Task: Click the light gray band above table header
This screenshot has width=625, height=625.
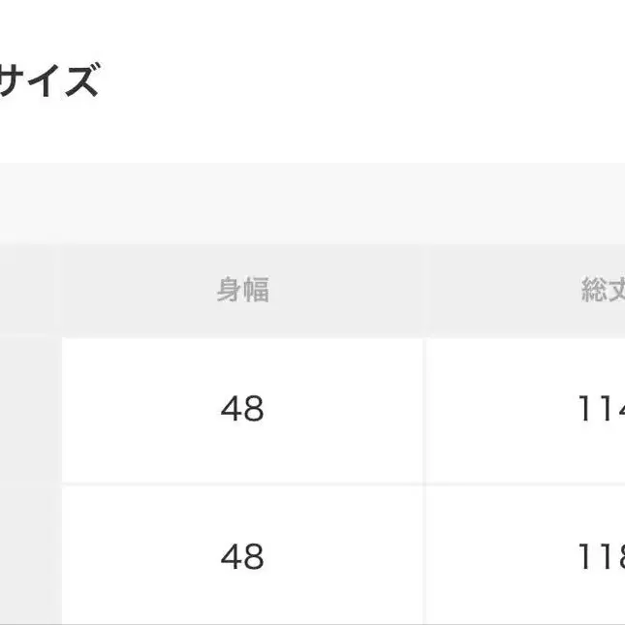Action: click(x=312, y=203)
